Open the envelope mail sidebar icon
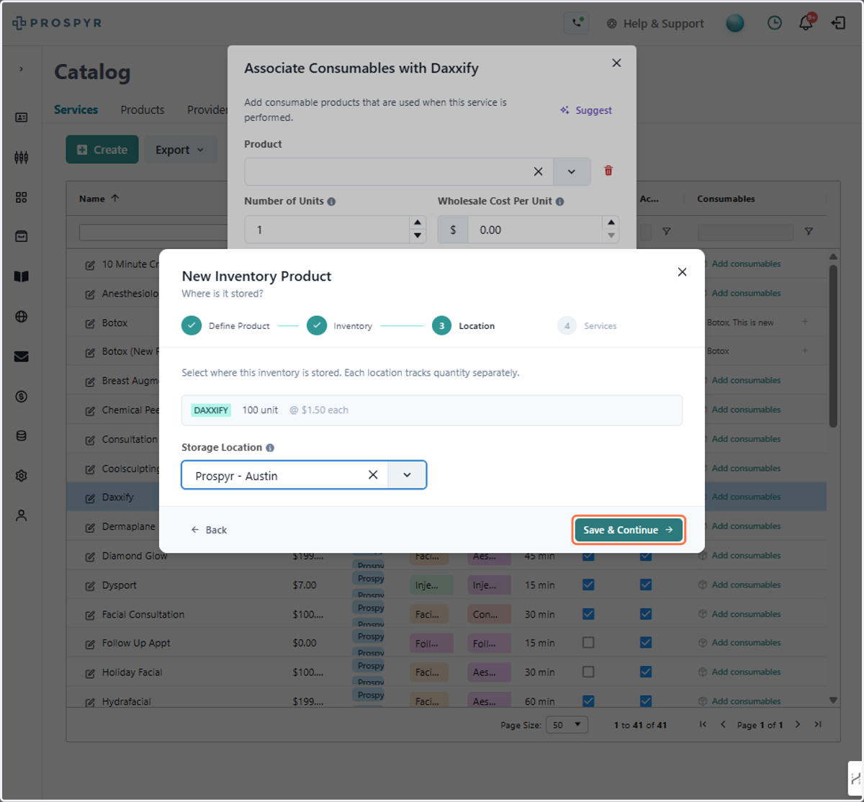This screenshot has height=802, width=864. tap(21, 356)
